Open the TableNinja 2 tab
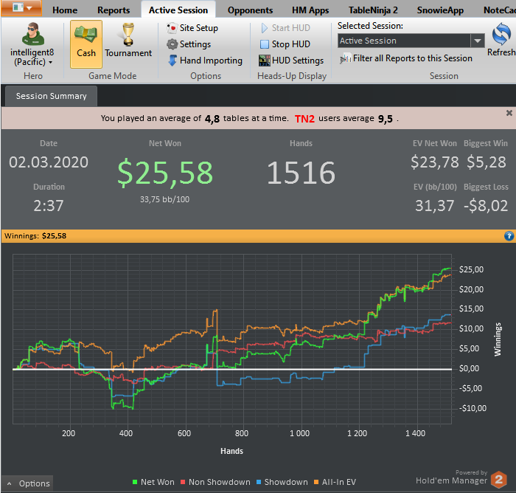516x493 pixels. pos(373,10)
